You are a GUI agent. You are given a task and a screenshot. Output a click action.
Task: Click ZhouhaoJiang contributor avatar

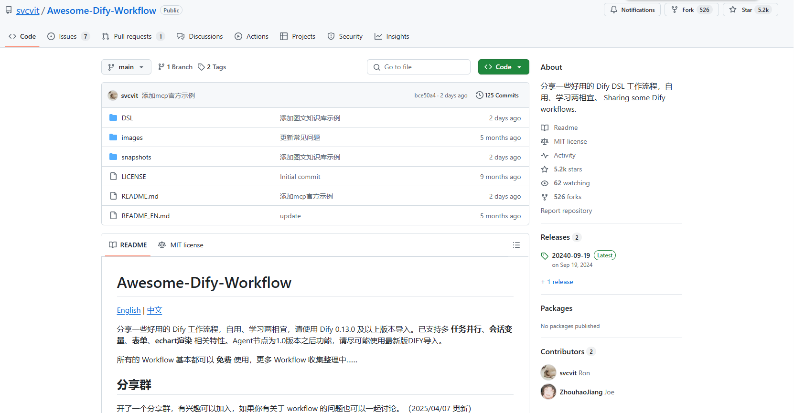tap(548, 392)
